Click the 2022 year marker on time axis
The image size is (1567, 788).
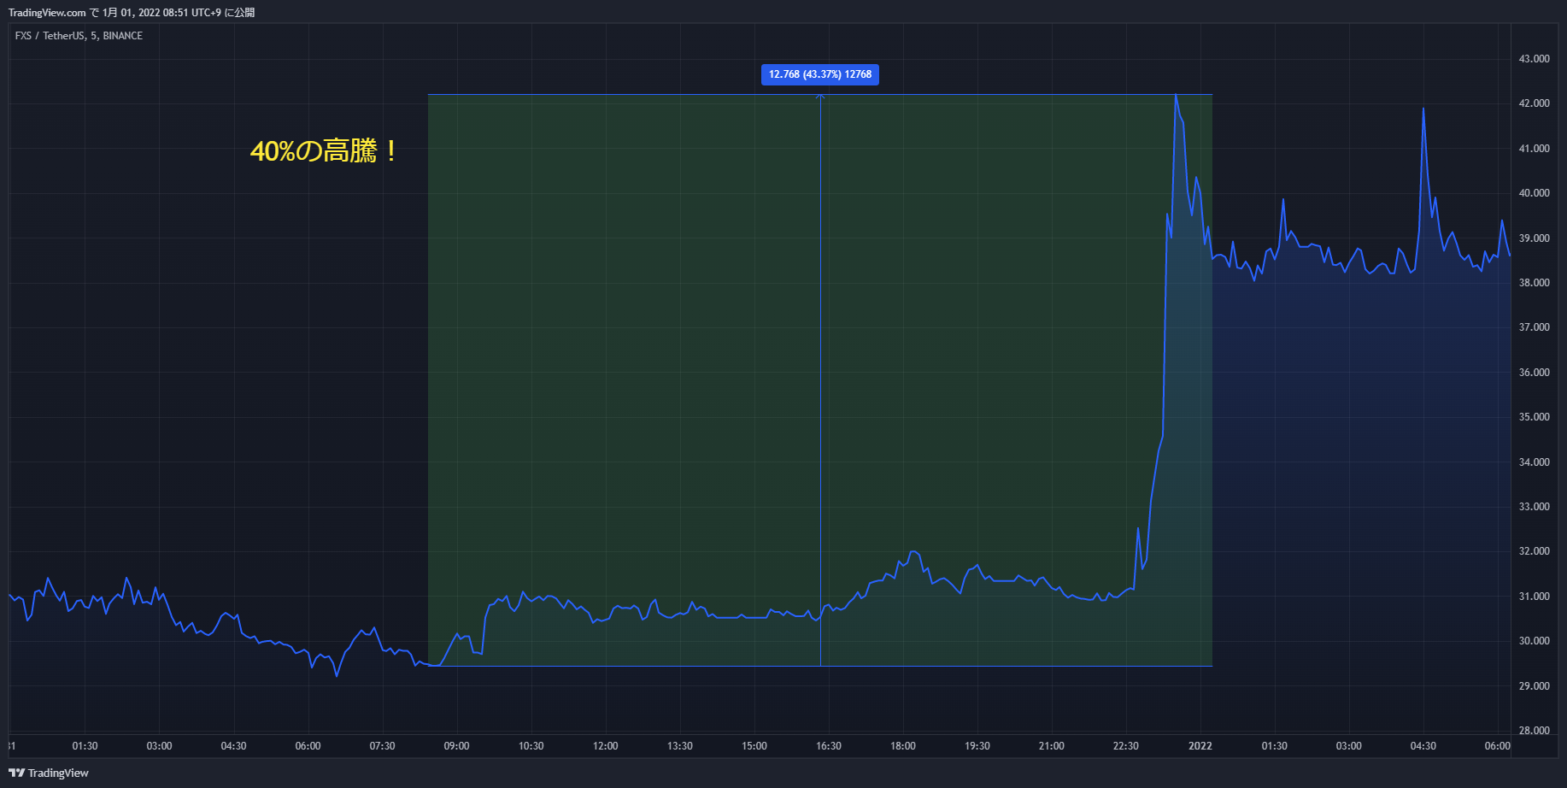tap(1200, 746)
